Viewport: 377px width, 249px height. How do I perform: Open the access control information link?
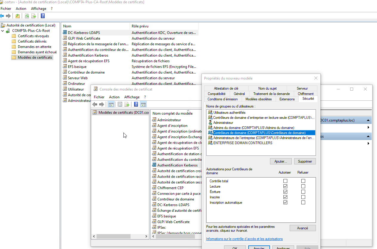tap(244, 239)
